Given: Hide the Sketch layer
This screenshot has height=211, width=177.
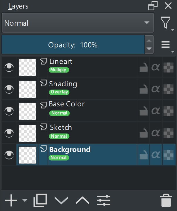Looking at the screenshot, I should [9, 133].
